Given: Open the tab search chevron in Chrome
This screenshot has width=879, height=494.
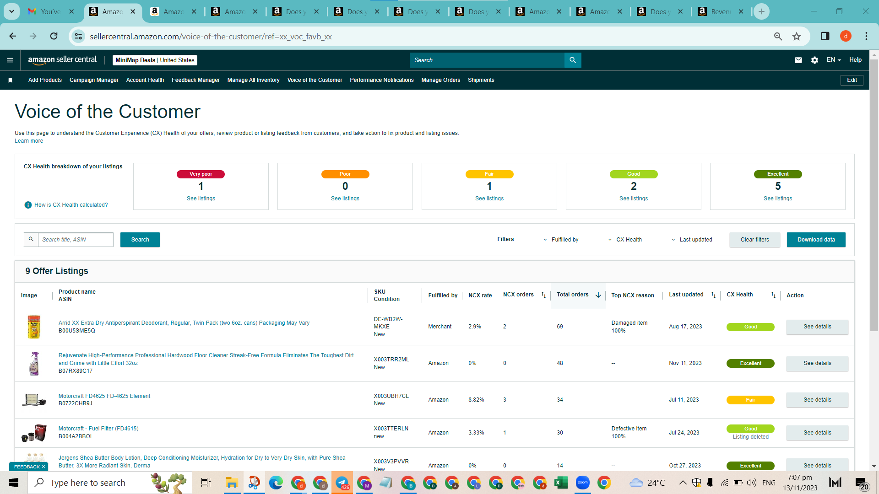Looking at the screenshot, I should 11,11.
